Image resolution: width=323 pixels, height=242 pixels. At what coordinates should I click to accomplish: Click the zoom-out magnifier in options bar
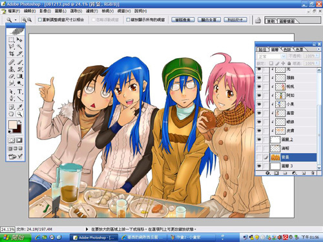(x=30, y=20)
